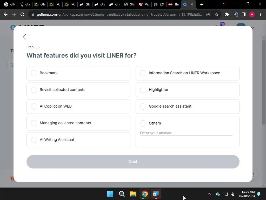Select AI Writing Assistant option

(78, 140)
